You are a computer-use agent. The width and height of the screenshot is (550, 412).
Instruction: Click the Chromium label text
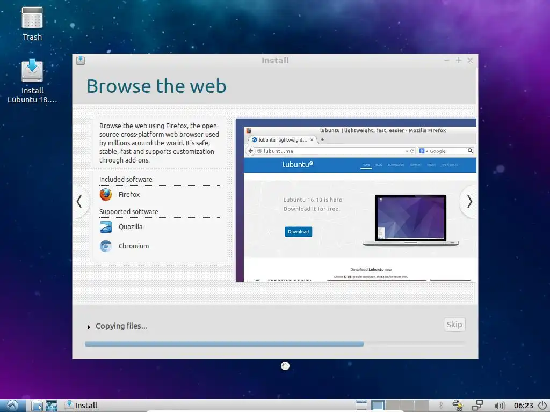coord(134,246)
